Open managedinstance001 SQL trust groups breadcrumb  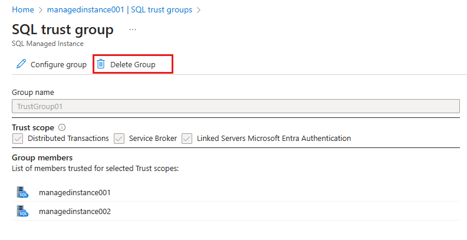[120, 10]
